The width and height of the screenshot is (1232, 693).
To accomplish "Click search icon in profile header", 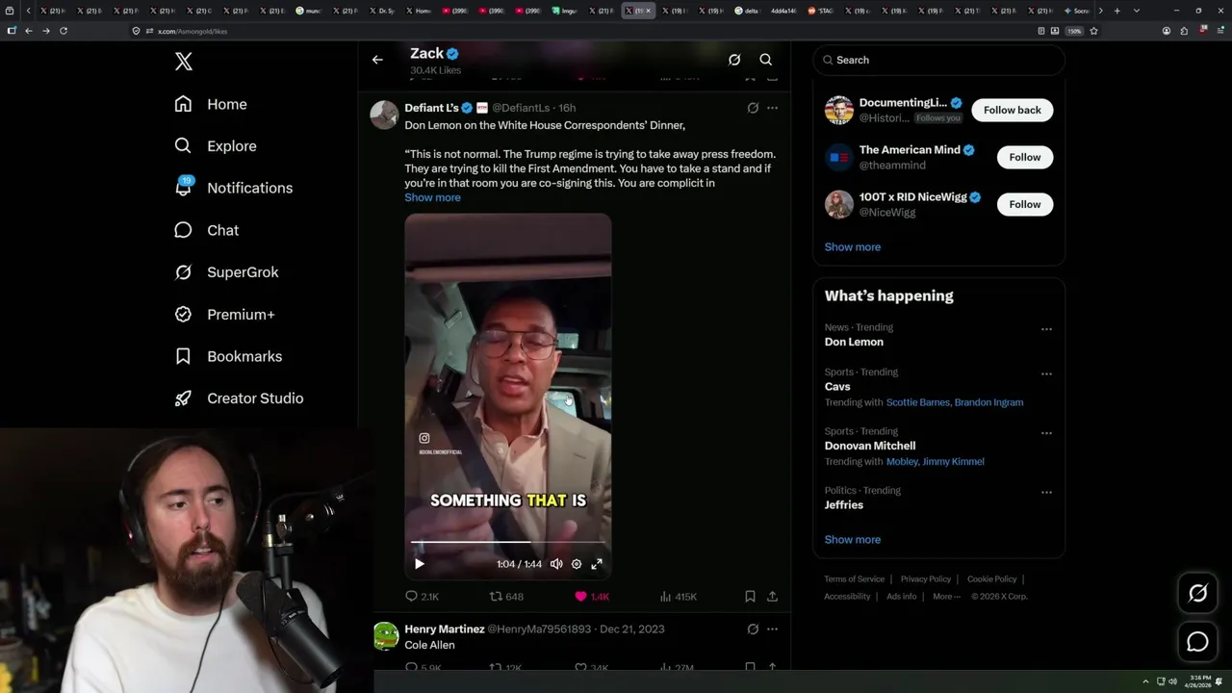I will [766, 60].
